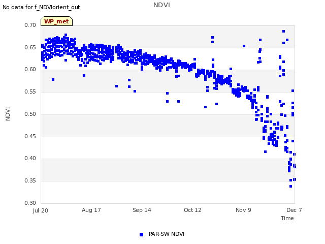The image size is (325, 244).
Task: Click the Time axis label
Action: point(287,218)
